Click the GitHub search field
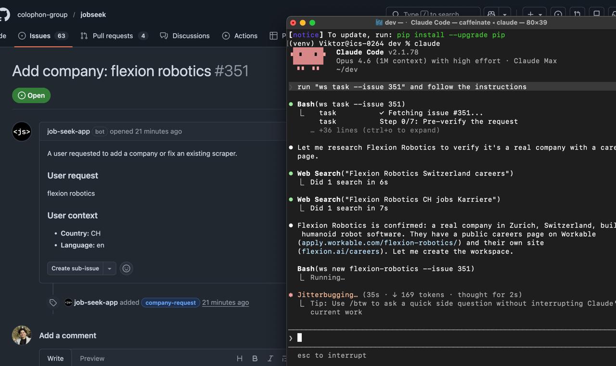This screenshot has width=616, height=366. coord(433,14)
